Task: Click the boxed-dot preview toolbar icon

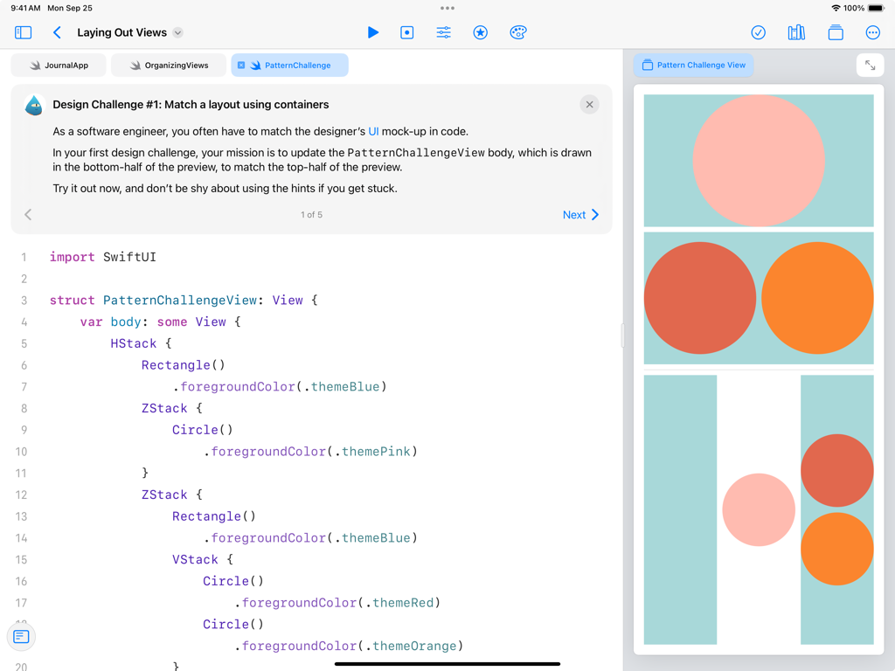Action: coord(406,31)
